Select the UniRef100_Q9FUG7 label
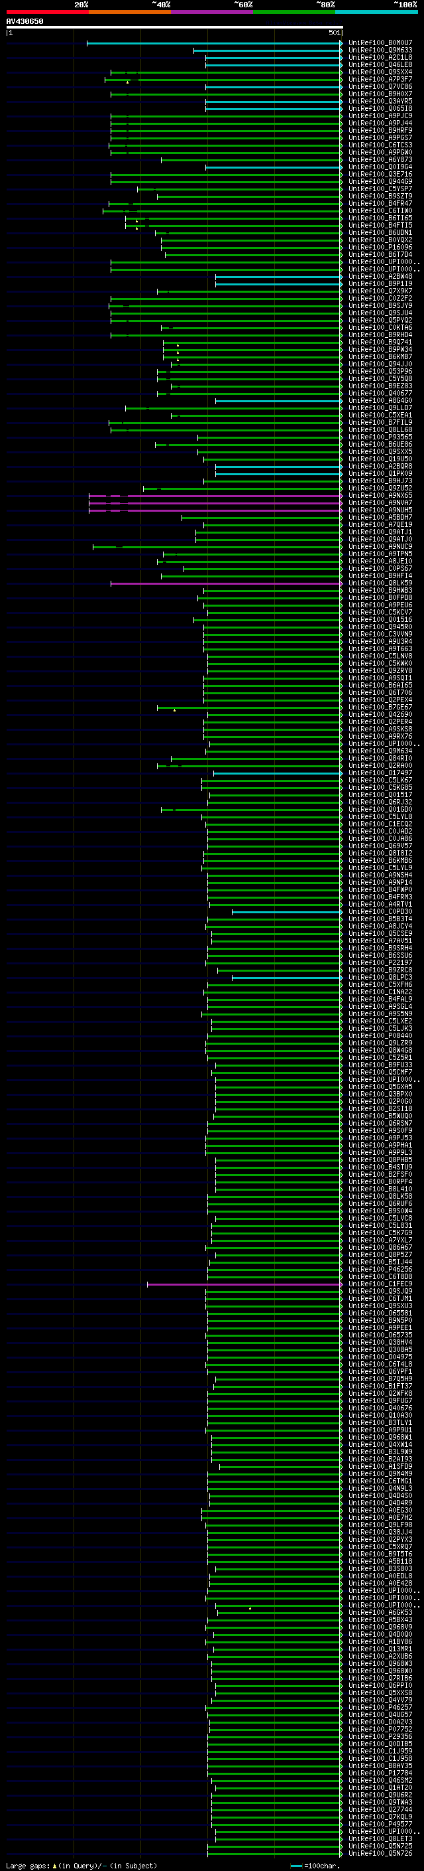The image size is (424, 1871). (380, 1401)
